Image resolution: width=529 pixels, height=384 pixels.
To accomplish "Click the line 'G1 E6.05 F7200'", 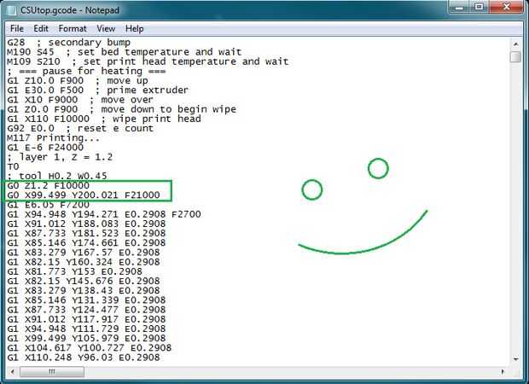I will (x=49, y=205).
